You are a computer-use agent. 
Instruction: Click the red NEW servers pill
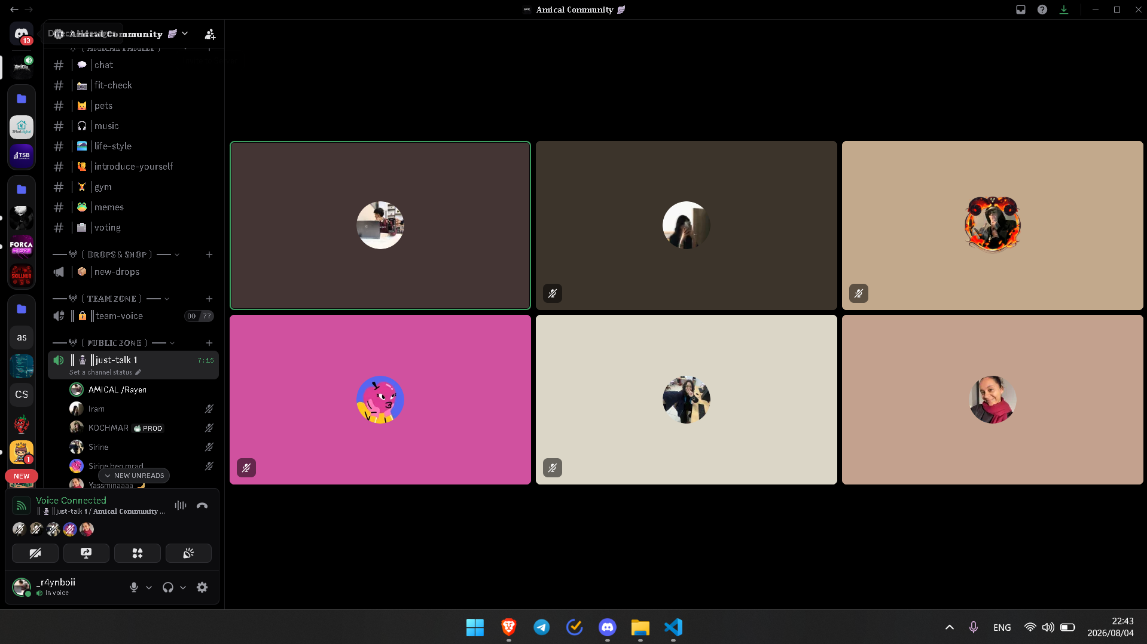point(22,476)
